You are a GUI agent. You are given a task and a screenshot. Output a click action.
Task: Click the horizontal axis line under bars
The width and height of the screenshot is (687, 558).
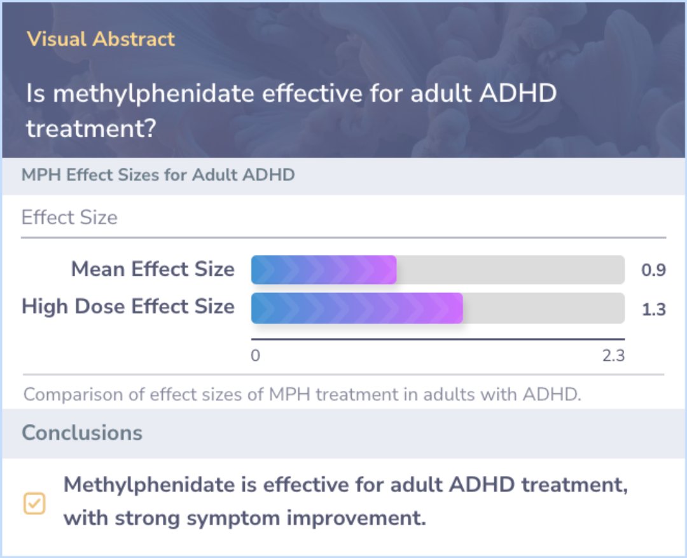pos(438,339)
